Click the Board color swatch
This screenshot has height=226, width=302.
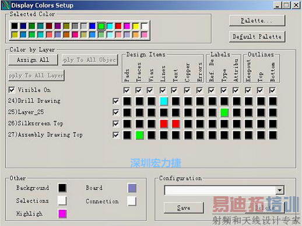(132, 188)
